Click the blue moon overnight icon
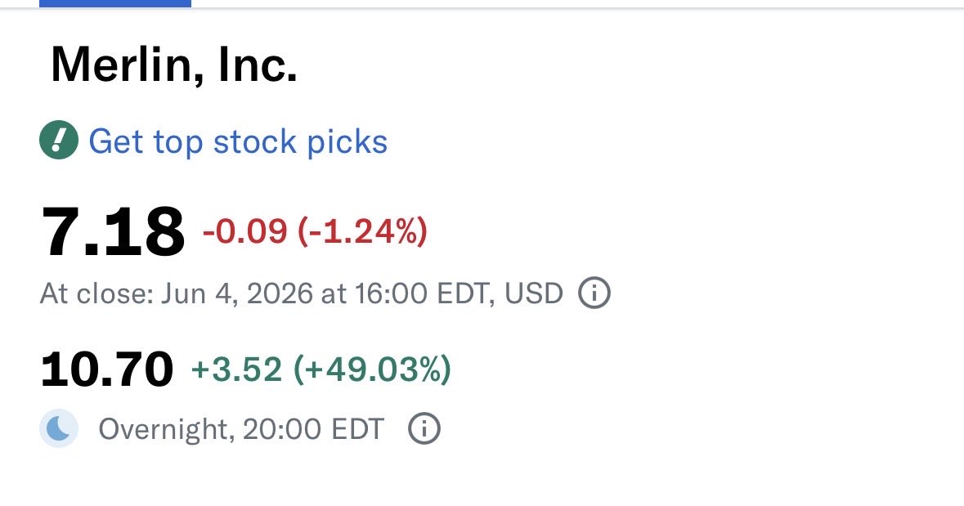Screen dimensions: 964x506 [x=59, y=428]
